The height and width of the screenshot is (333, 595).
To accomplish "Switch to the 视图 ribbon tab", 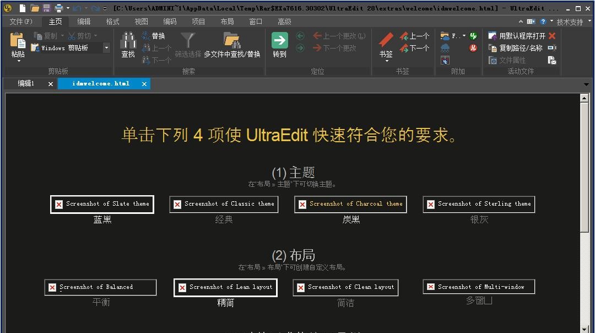I will (142, 22).
